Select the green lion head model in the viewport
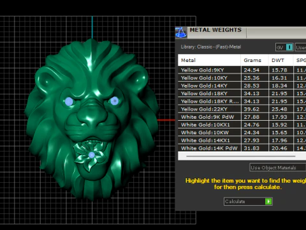This screenshot has height=230, width=306. coord(92,119)
